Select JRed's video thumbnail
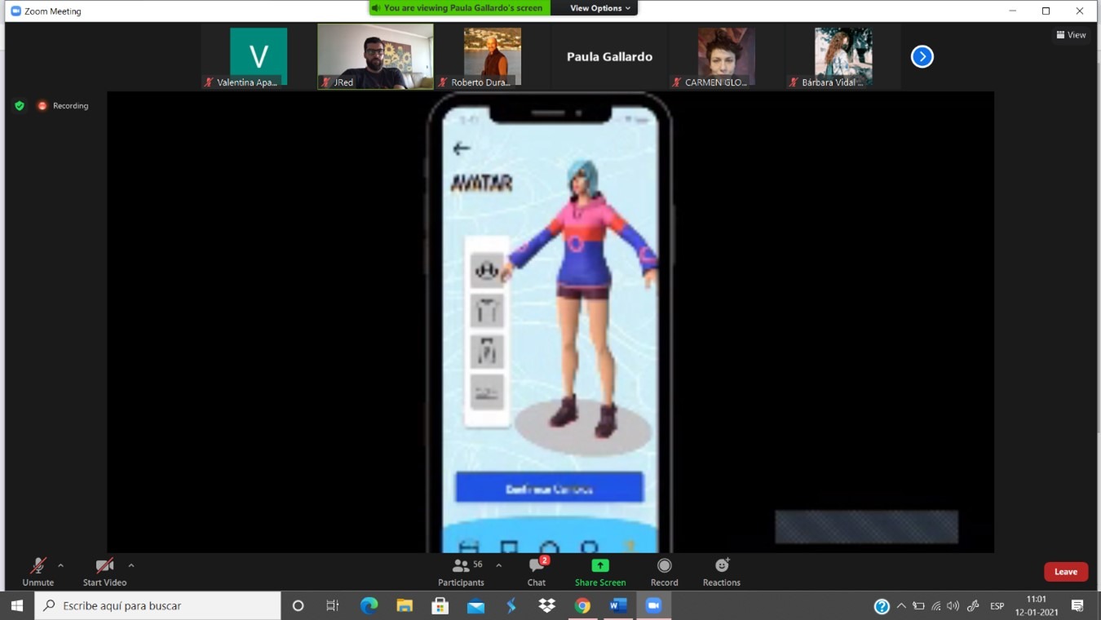This screenshot has height=620, width=1101. point(375,55)
